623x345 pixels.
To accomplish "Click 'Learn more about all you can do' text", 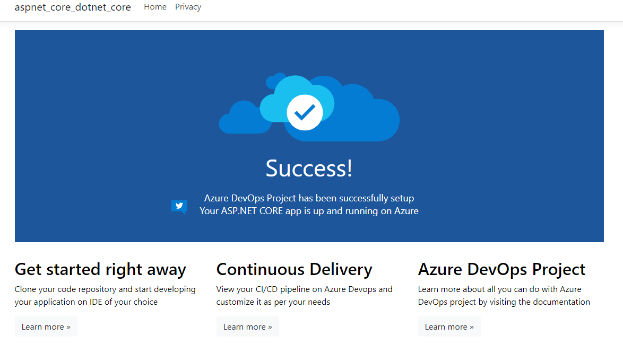I will click(504, 295).
